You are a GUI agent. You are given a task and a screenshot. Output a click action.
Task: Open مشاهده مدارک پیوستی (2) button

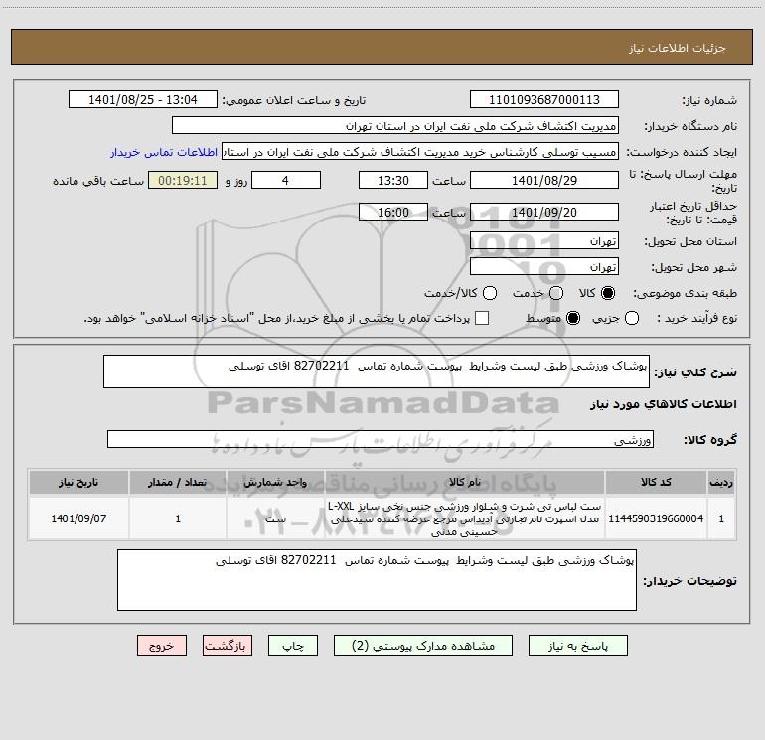pyautogui.click(x=423, y=646)
